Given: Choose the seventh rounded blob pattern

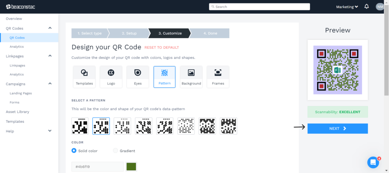Looking at the screenshot, I should pyautogui.click(x=207, y=126).
